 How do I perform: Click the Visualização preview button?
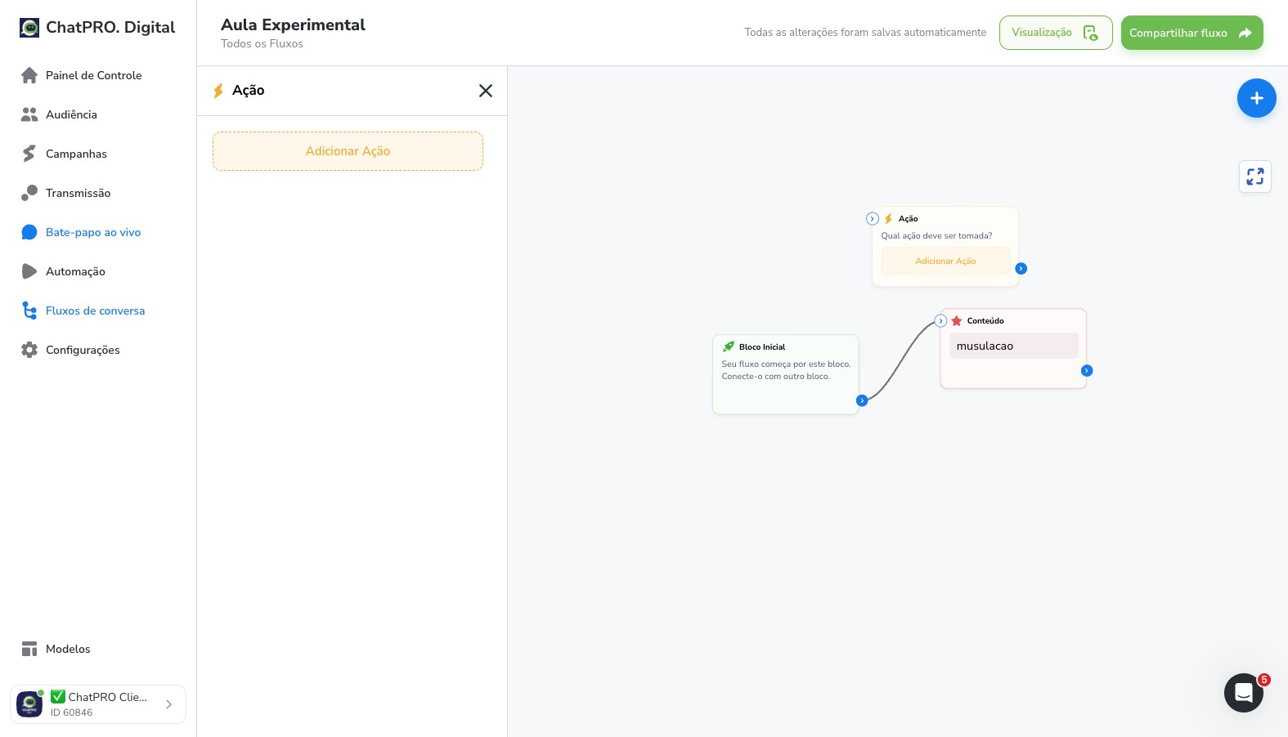(1056, 33)
